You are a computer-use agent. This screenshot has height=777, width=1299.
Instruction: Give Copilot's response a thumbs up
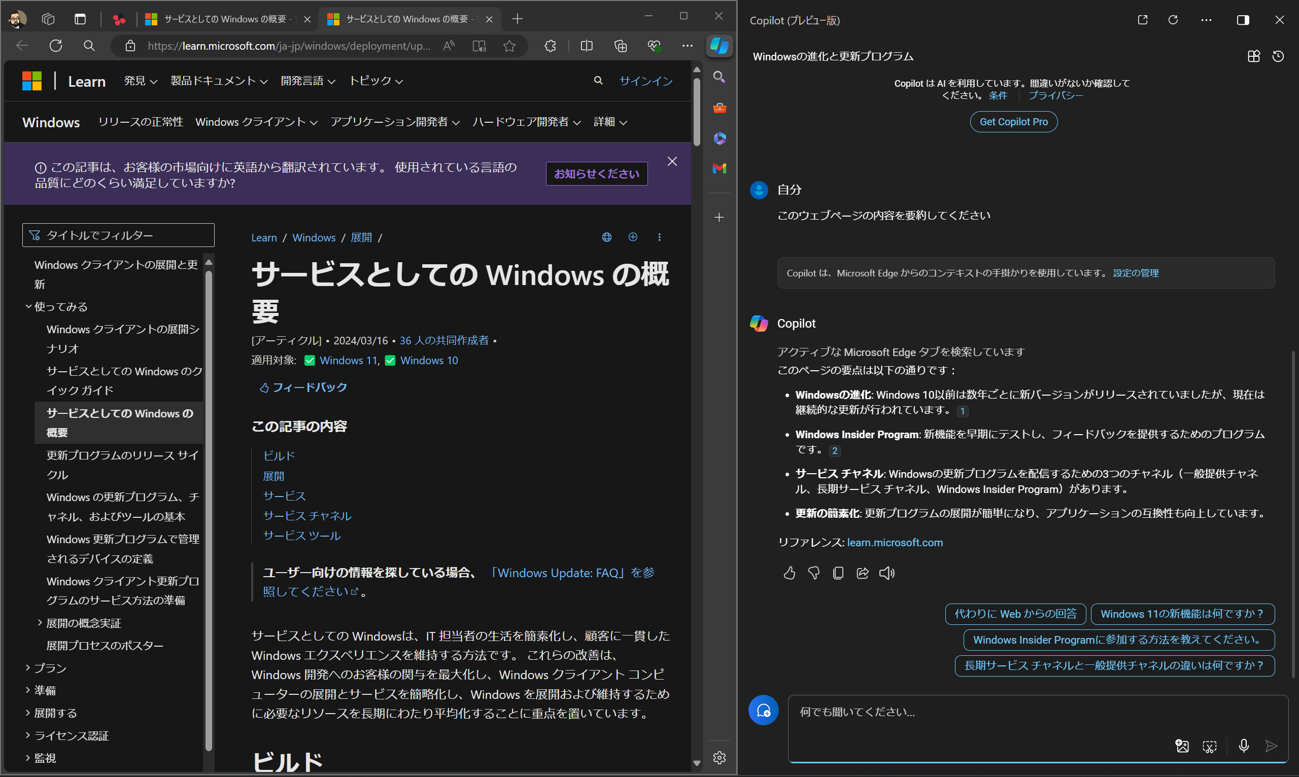(x=790, y=573)
